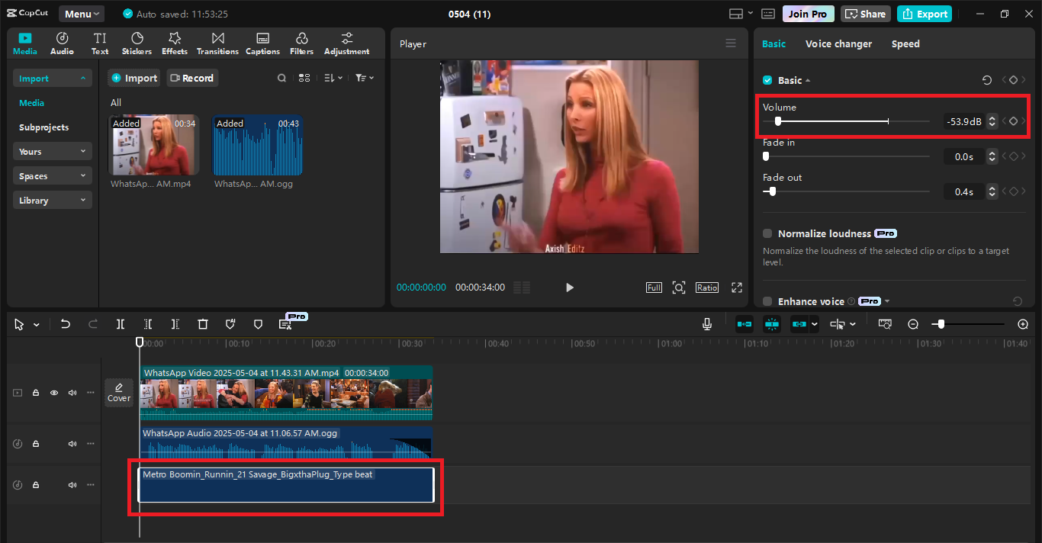Open the Menu dropdown
This screenshot has height=543, width=1042.
83,14
